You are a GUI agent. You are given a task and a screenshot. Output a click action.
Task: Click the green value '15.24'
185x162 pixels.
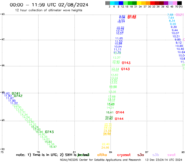tap(35, 127)
